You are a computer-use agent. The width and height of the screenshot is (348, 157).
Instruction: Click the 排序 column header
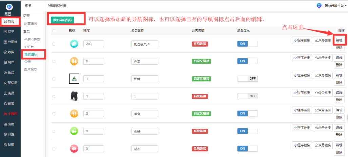tap(86, 31)
